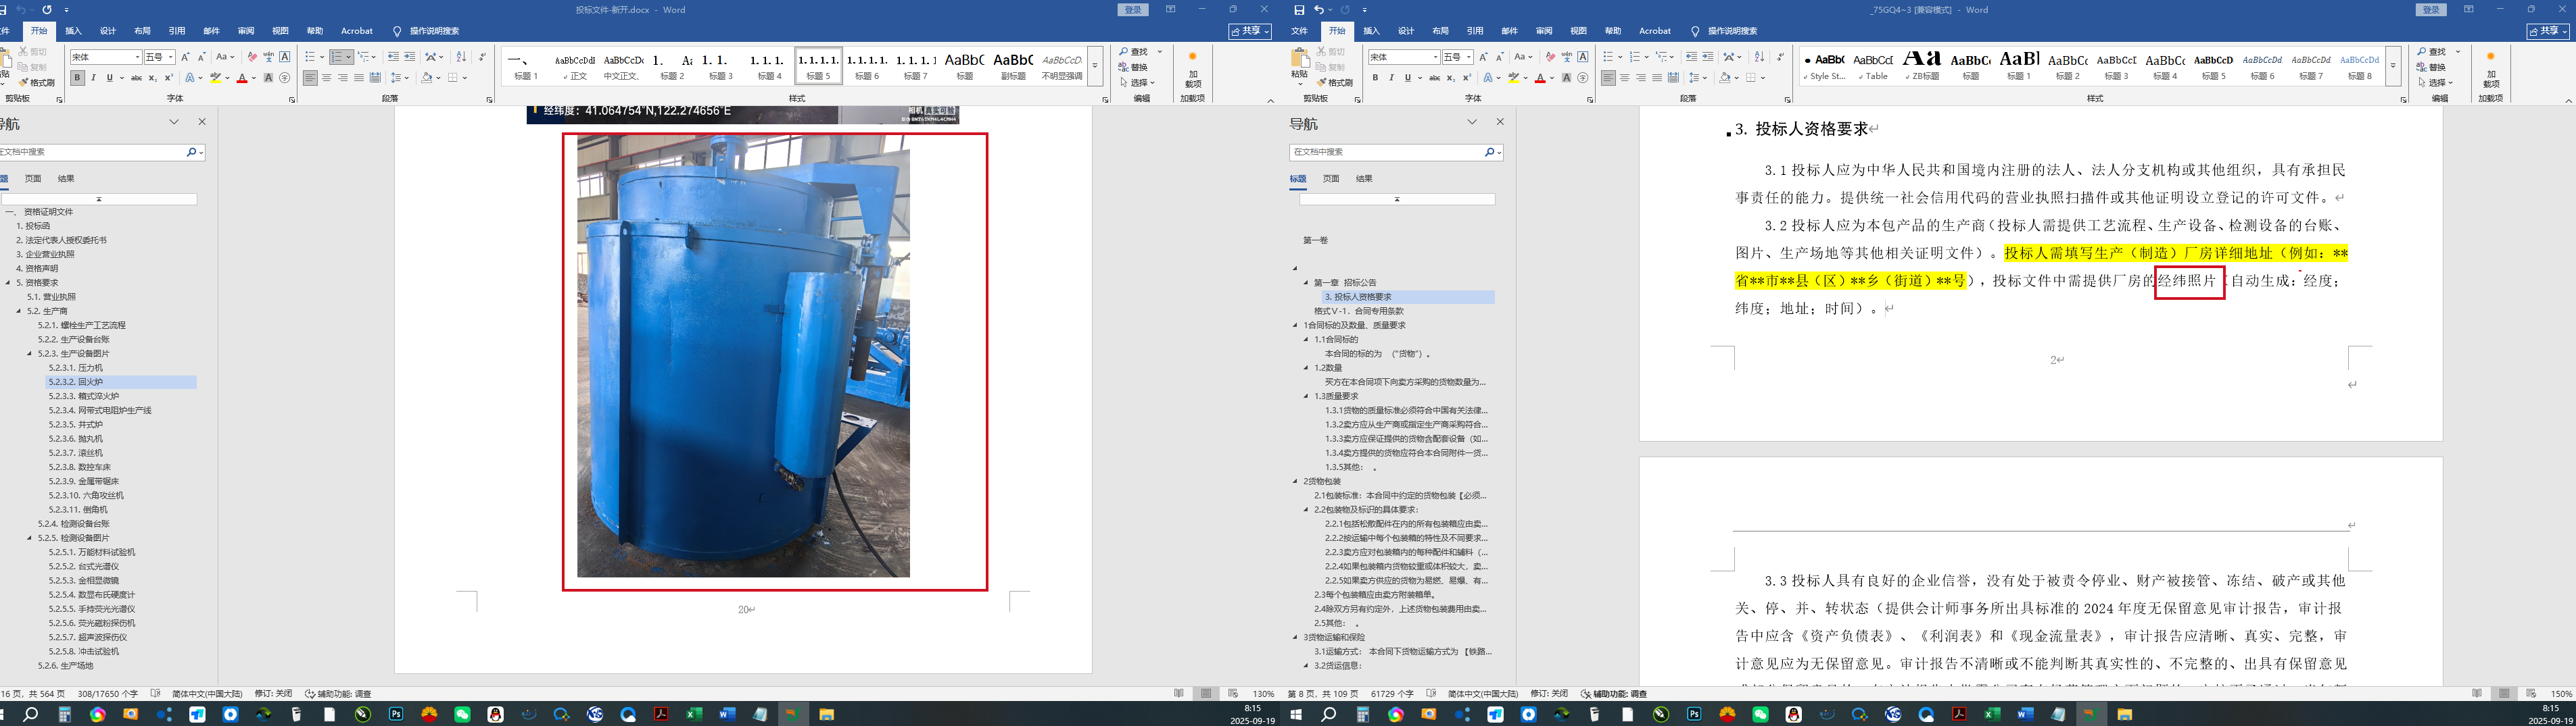
Task: Open WeChat on the taskbar under the _75GQ4~3 window
Action: coord(1760,715)
